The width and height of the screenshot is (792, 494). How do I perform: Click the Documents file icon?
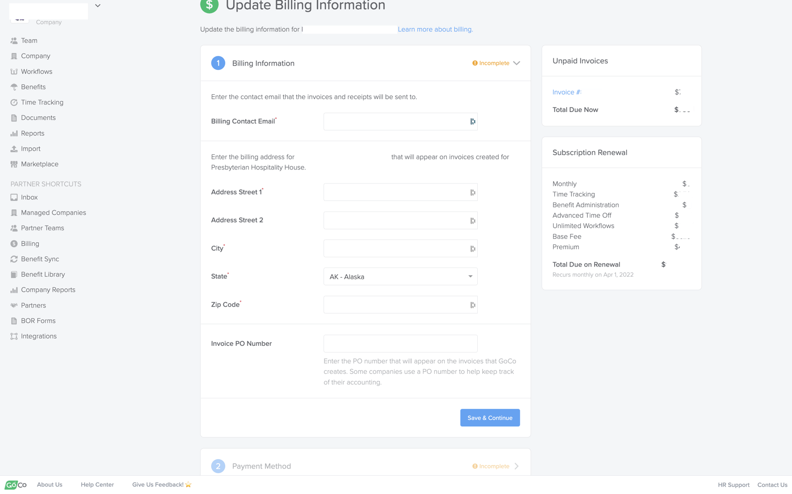(x=14, y=118)
